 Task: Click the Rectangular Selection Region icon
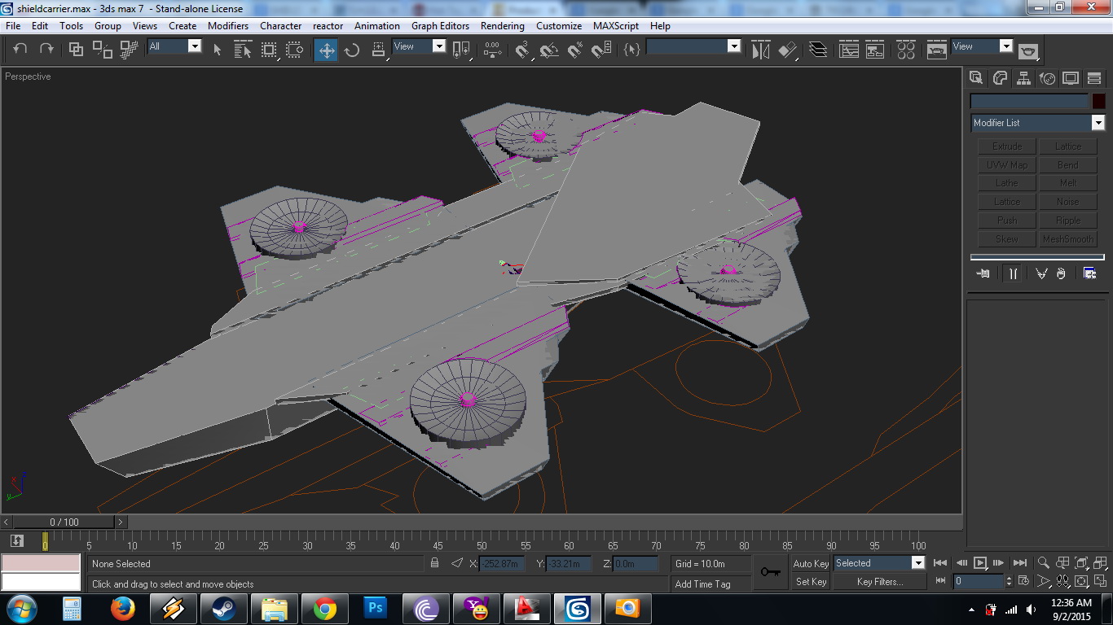coord(269,50)
